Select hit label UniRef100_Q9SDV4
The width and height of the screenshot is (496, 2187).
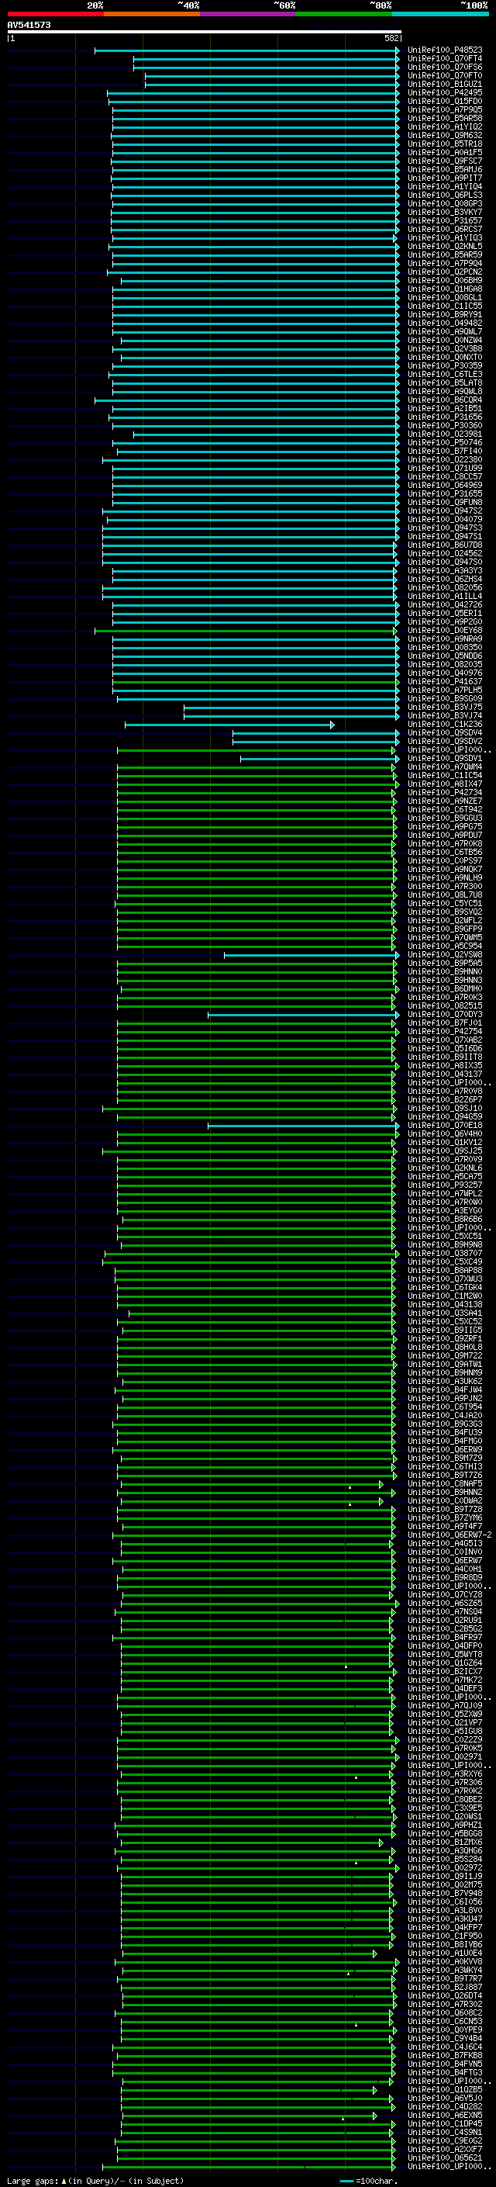[x=445, y=734]
